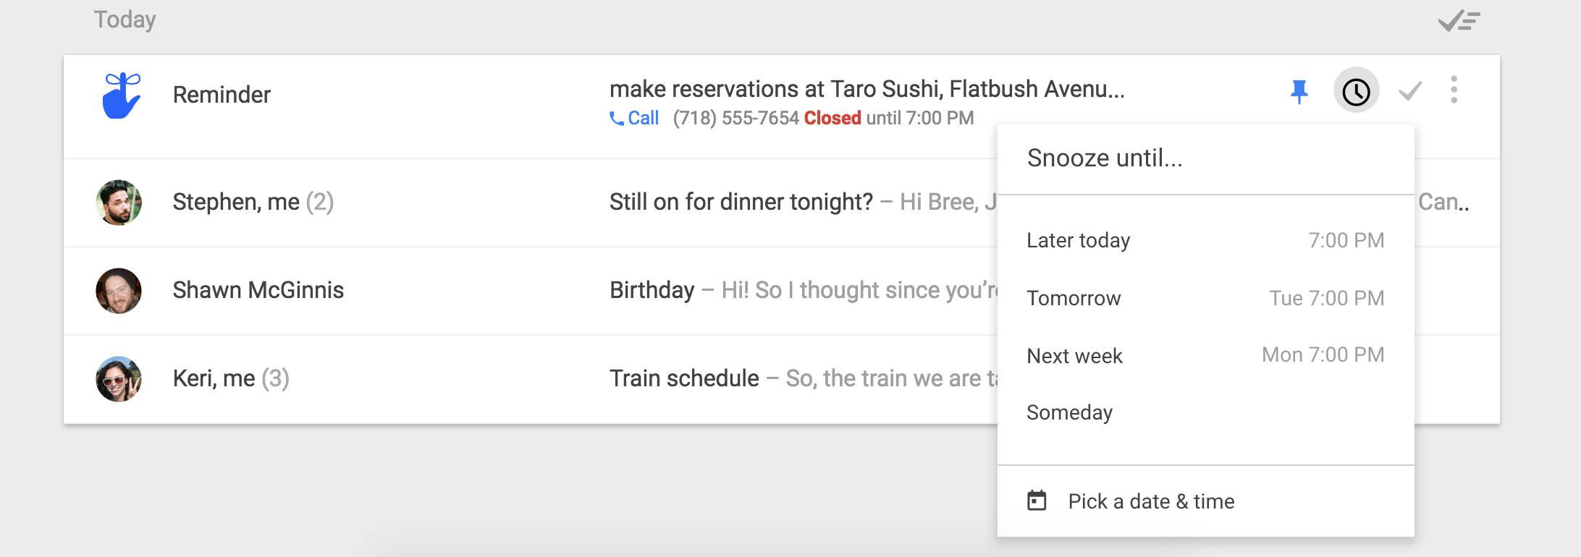Select Later today snooze option
Image resolution: width=1581 pixels, height=557 pixels.
pos(1205,240)
